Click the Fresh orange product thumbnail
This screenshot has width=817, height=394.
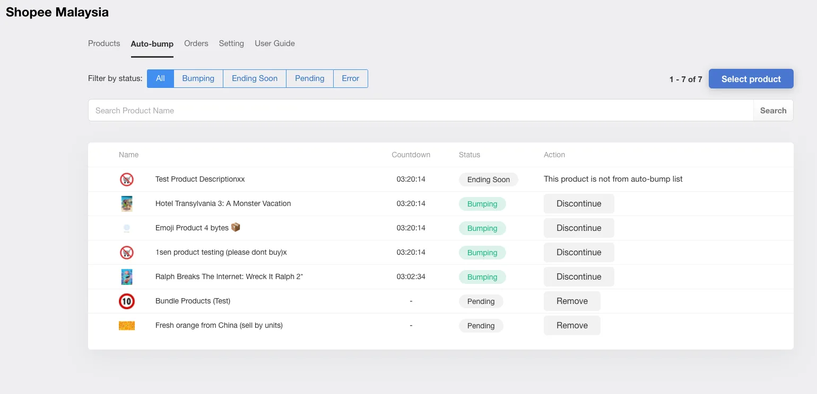pyautogui.click(x=127, y=325)
